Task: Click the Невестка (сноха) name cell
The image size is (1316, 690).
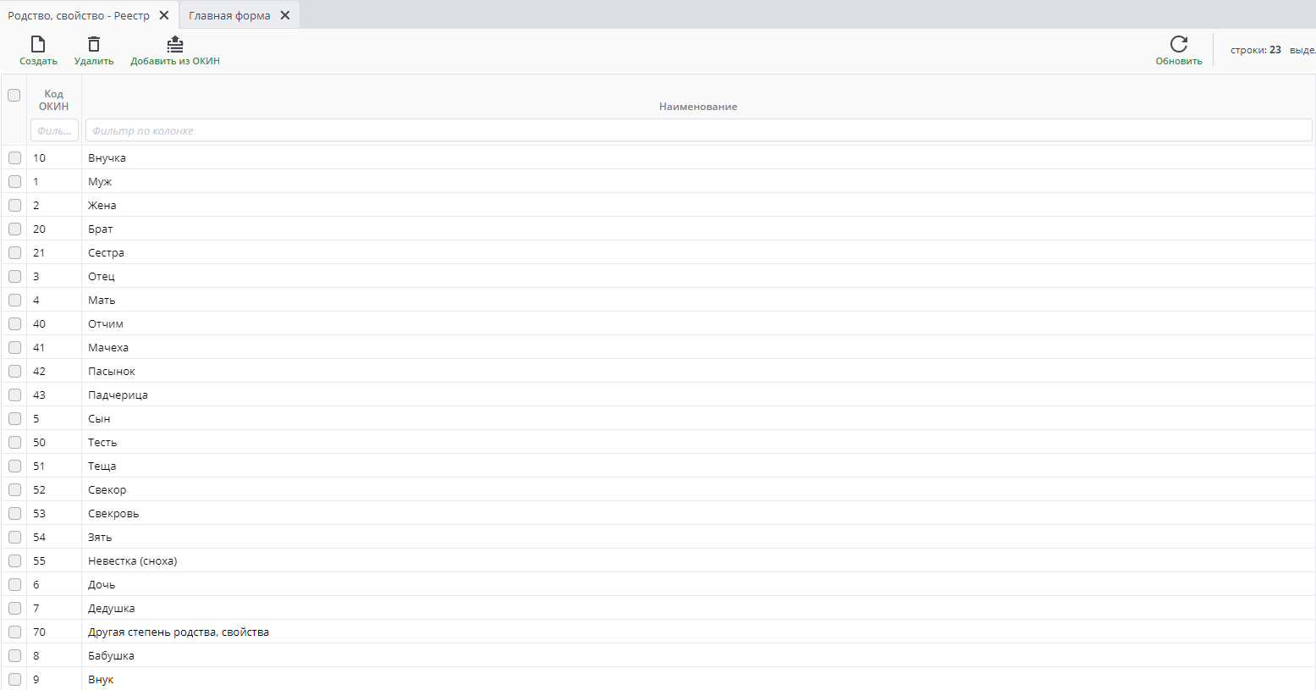Action: 698,560
